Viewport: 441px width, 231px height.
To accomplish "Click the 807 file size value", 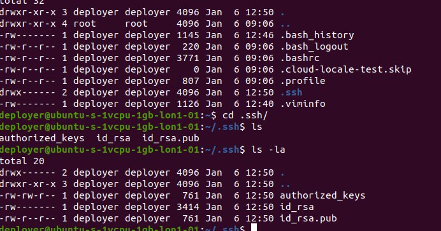I will 191,81.
